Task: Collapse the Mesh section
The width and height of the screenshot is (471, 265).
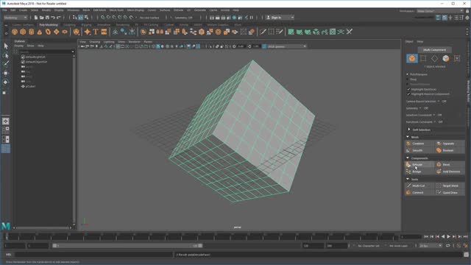Action: click(408, 137)
